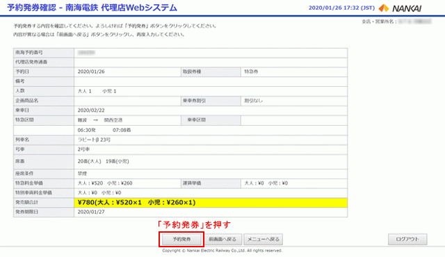The width and height of the screenshot is (445, 257).
Task: Select seat numbers 20番(大人) 19番(小児)
Action: (x=104, y=161)
